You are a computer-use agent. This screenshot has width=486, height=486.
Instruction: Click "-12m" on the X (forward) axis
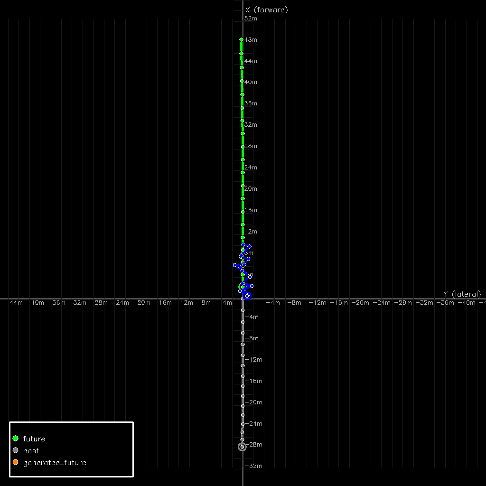point(253,360)
